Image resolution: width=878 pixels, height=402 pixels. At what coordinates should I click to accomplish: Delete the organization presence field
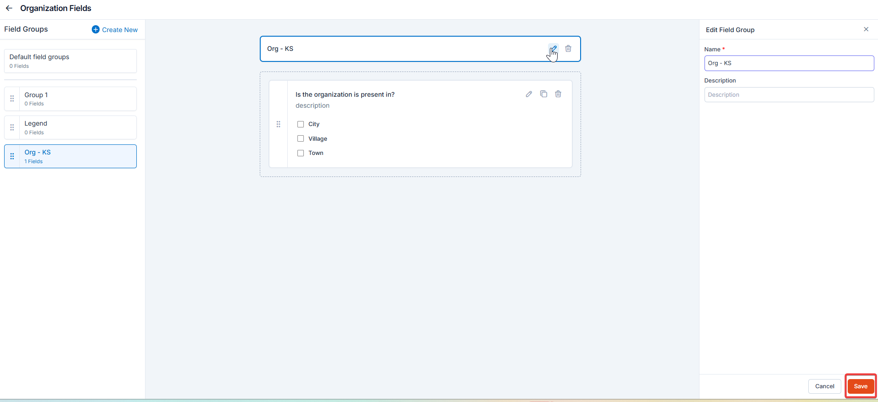point(558,94)
